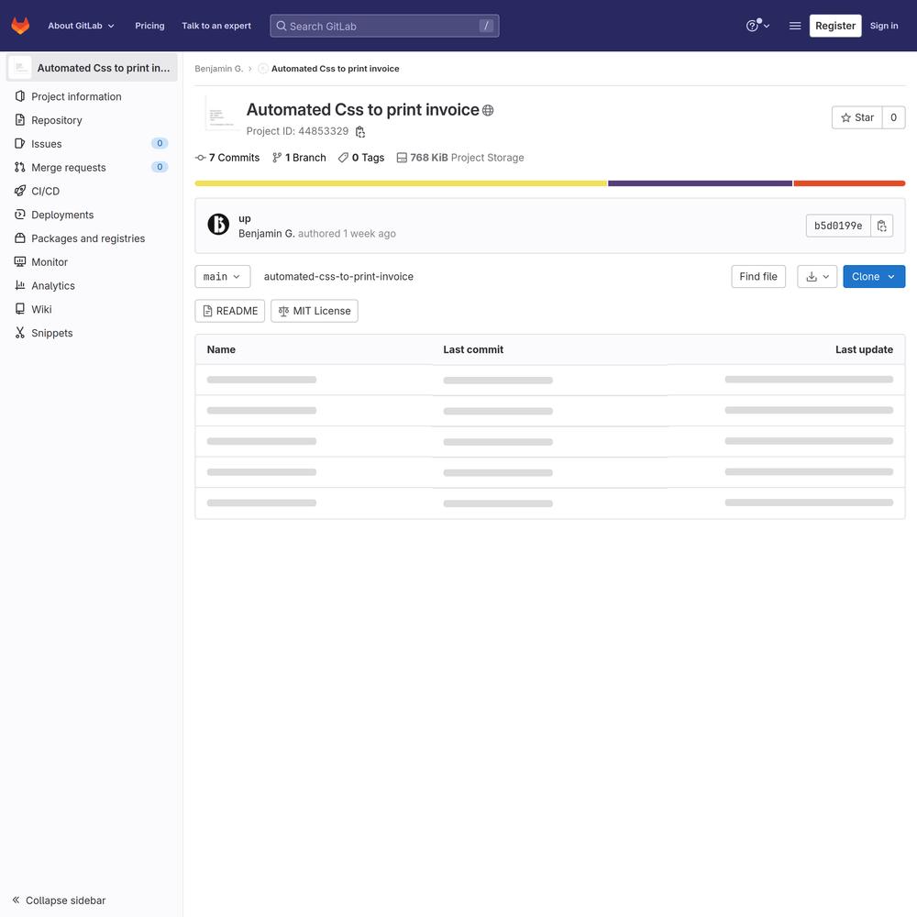Open Packages and registries

91,238
